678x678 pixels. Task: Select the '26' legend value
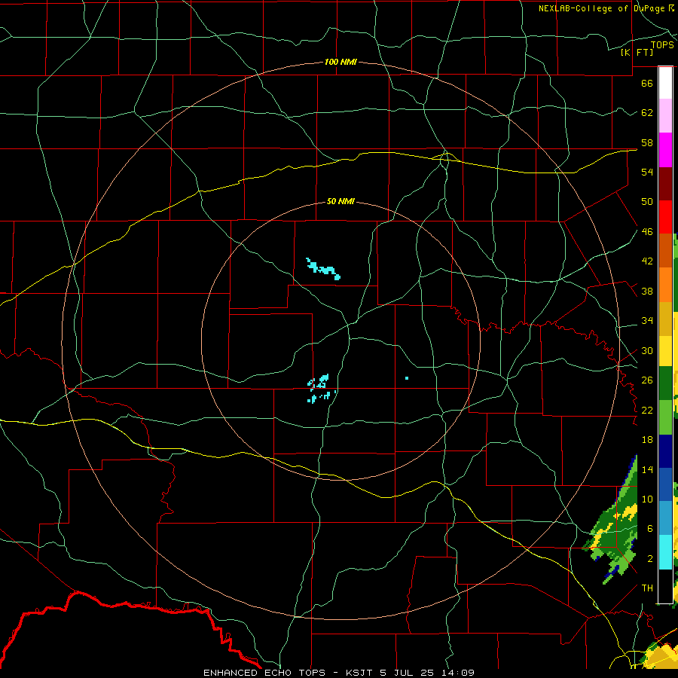tap(647, 380)
